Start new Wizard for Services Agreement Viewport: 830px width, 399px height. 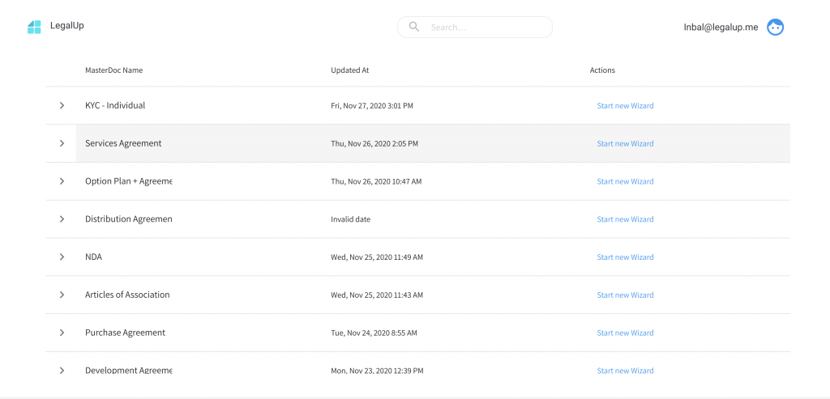pyautogui.click(x=625, y=144)
